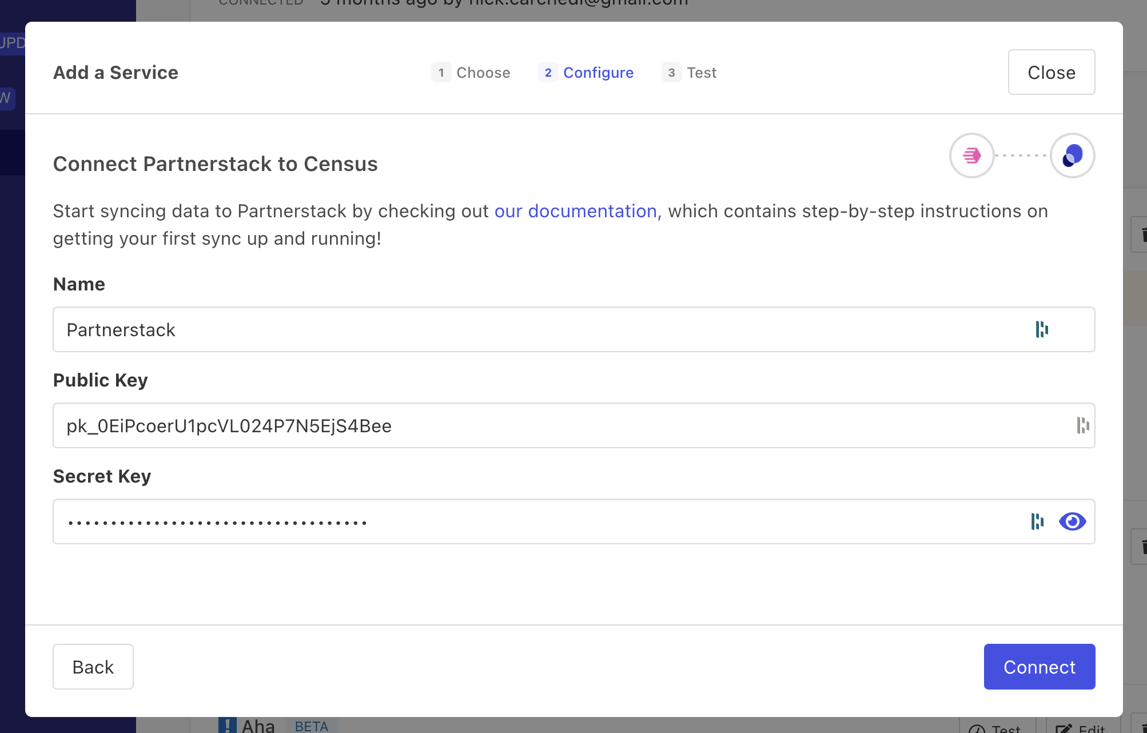Click password manager icon in Secret Key field
This screenshot has width=1147, height=733.
[1037, 521]
